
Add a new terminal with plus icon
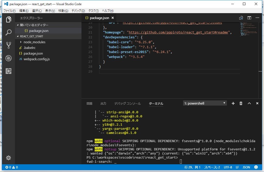pyautogui.click(x=233, y=103)
